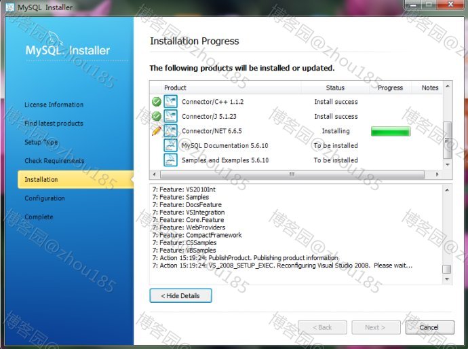Open the Find latest products step
The height and width of the screenshot is (349, 468).
[x=54, y=123]
